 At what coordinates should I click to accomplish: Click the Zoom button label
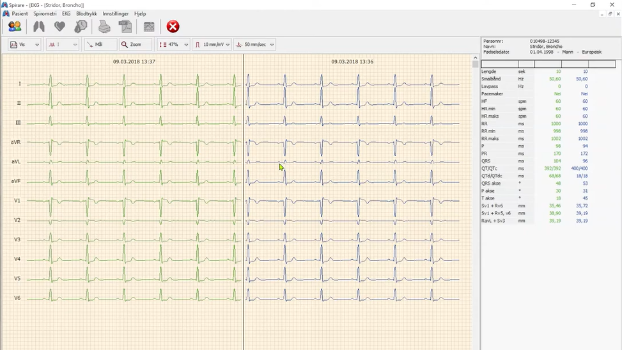coord(136,45)
